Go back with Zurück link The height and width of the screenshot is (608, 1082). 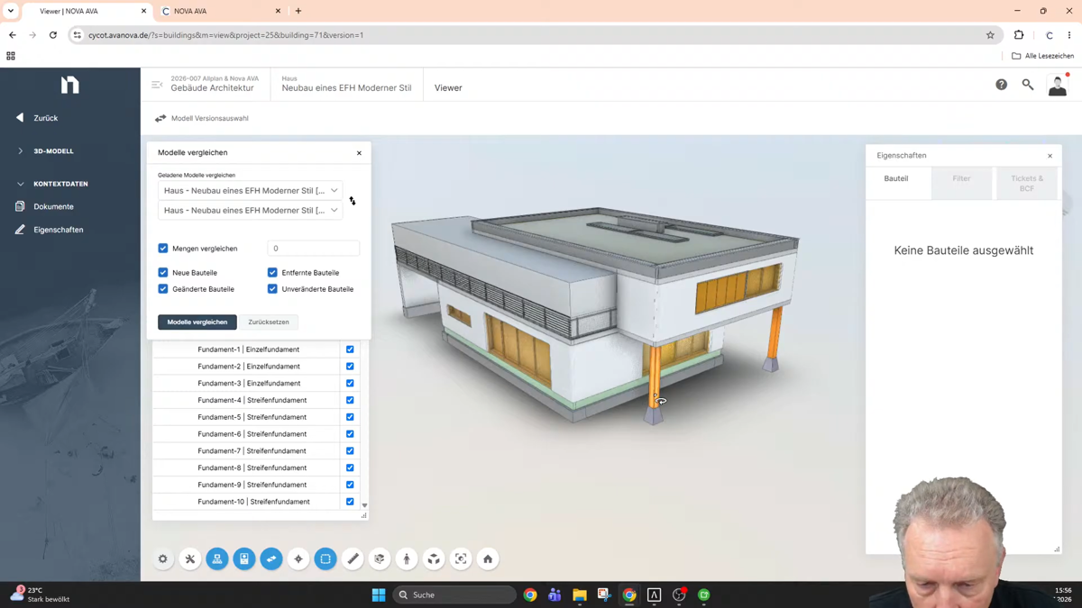pos(45,118)
